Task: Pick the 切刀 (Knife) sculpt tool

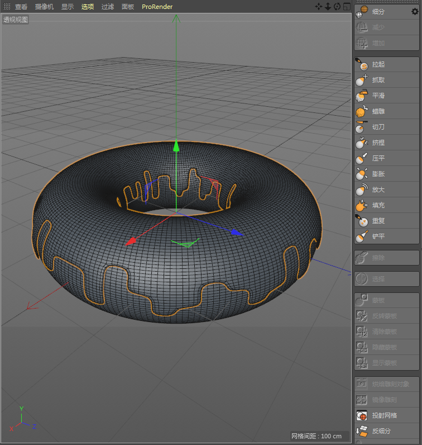Action: (378, 127)
